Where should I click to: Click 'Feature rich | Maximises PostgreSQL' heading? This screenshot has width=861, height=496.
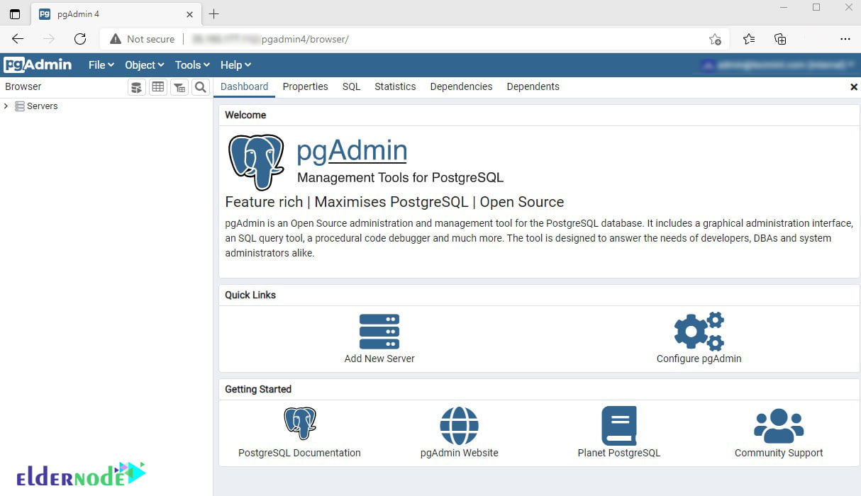(394, 202)
